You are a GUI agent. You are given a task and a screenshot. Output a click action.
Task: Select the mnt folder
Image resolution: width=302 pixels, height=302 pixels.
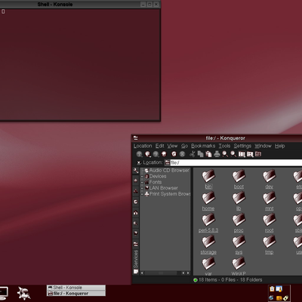click(x=269, y=201)
